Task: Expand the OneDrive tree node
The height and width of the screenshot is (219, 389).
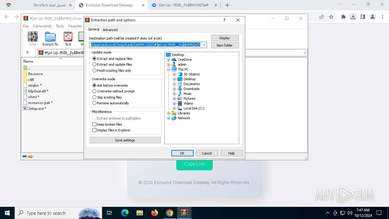Action: click(x=169, y=60)
